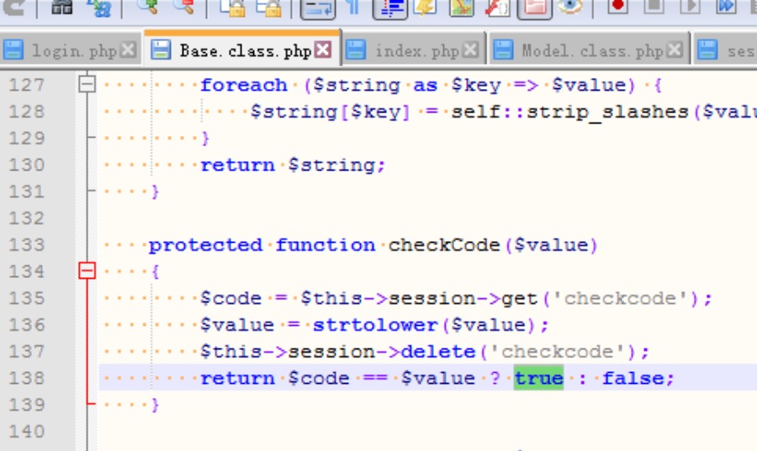This screenshot has height=451, width=757.
Task: Select the Base.class.php tab
Action: (243, 50)
